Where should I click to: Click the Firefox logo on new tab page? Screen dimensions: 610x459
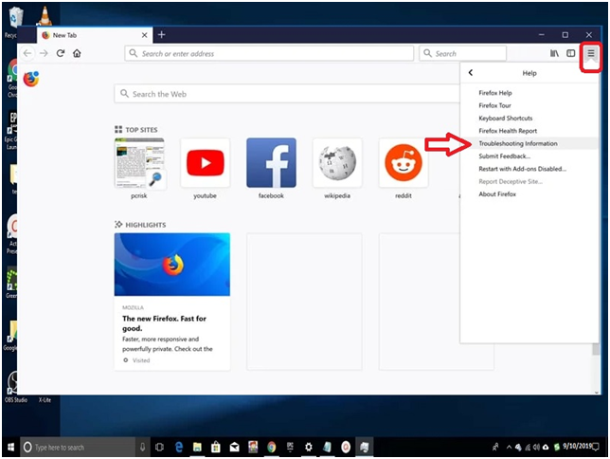tap(30, 79)
